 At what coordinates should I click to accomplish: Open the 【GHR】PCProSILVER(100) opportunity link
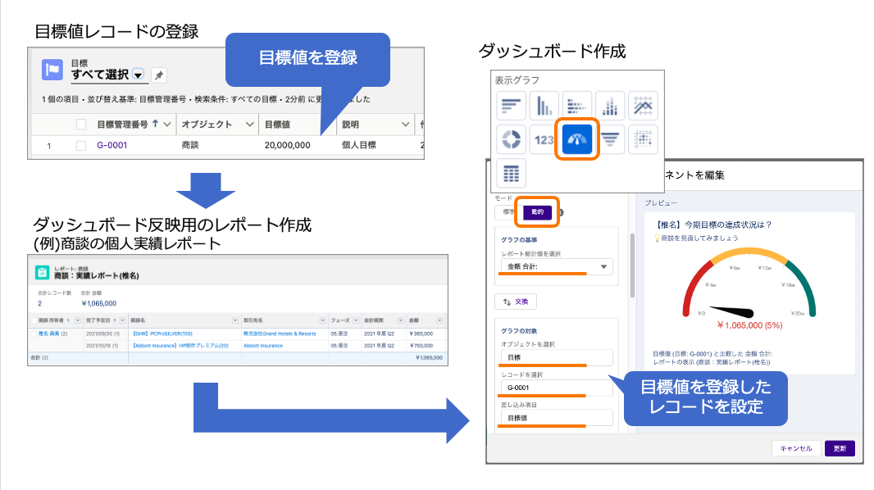click(162, 333)
